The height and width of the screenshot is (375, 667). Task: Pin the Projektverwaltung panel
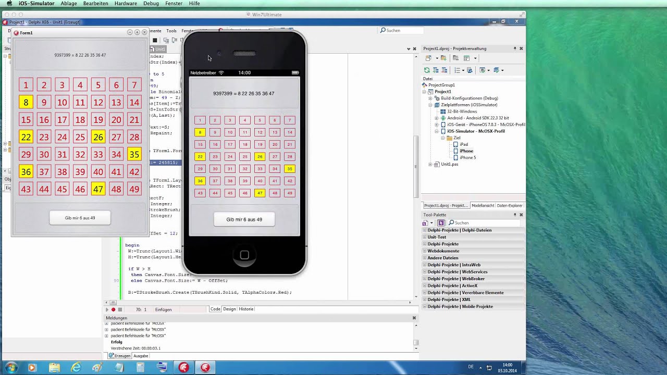514,48
